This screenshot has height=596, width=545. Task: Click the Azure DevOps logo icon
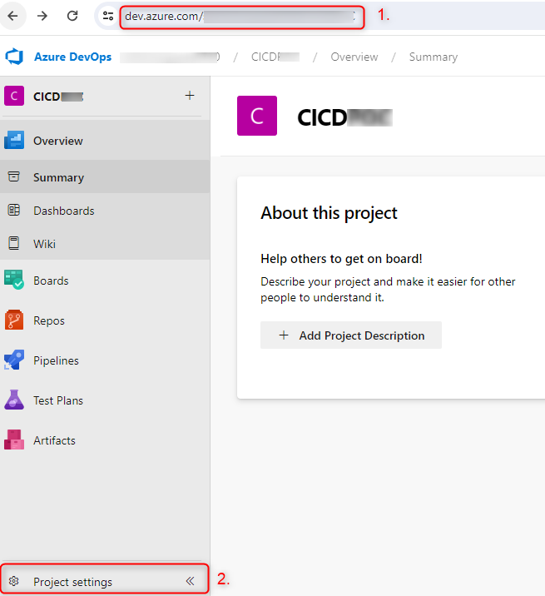click(14, 57)
